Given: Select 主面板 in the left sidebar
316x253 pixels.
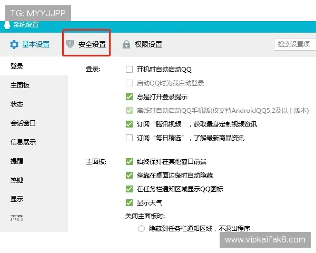Looking at the screenshot, I should [34, 85].
